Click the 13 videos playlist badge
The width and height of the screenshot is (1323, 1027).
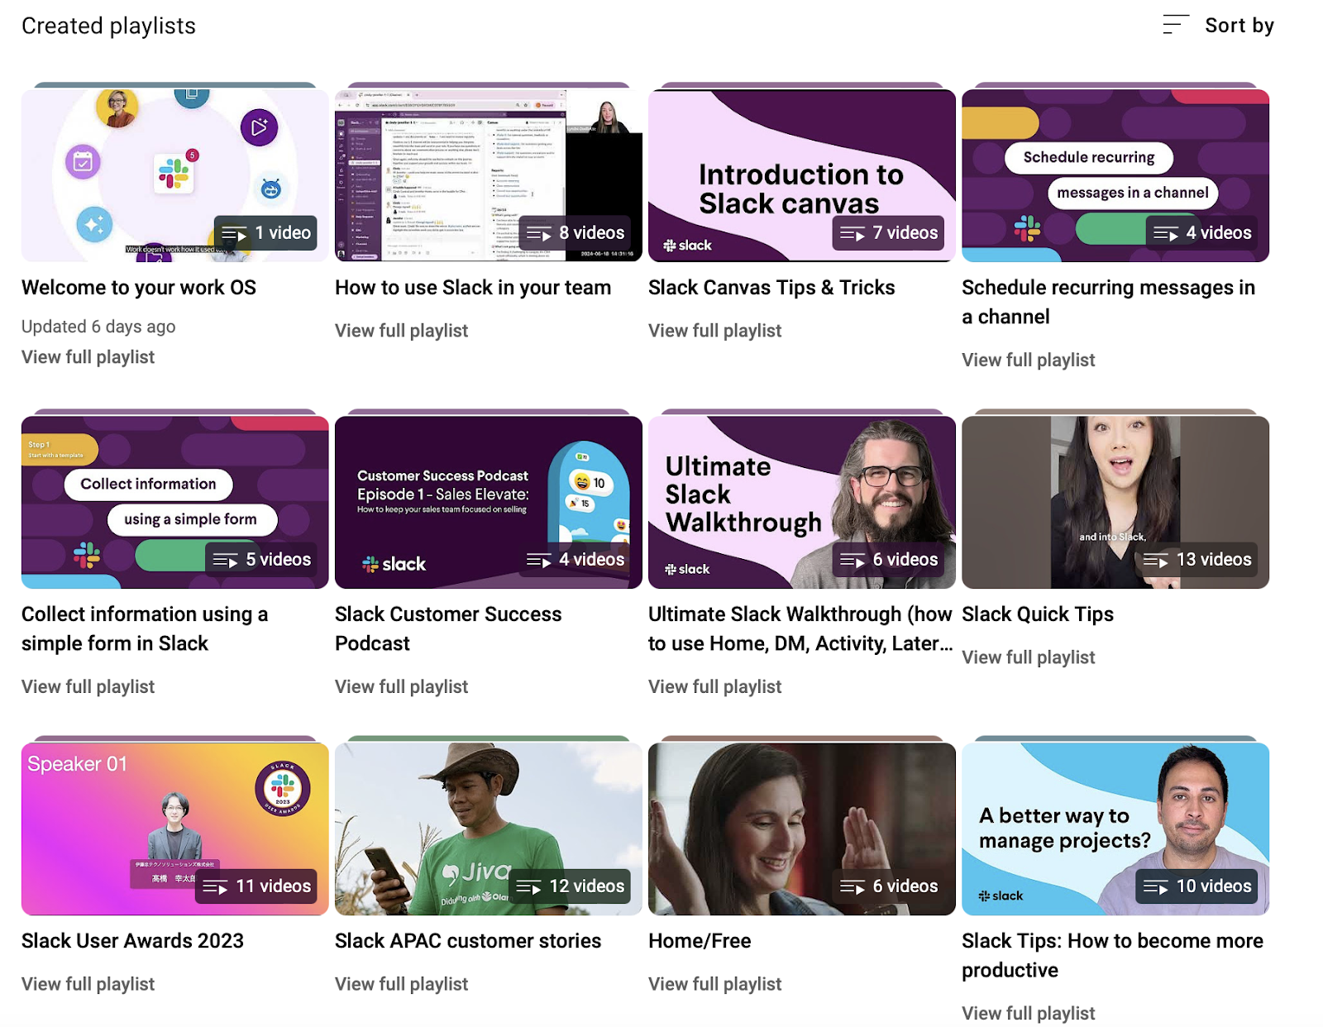click(1196, 560)
